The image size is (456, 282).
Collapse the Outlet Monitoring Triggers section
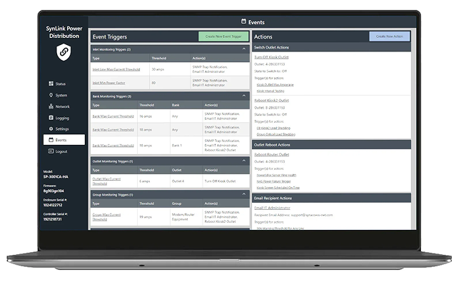244,161
